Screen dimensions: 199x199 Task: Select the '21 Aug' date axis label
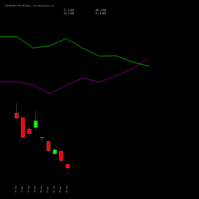click(47, 189)
